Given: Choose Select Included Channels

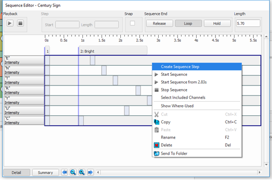Looking at the screenshot, I should (x=197, y=98).
